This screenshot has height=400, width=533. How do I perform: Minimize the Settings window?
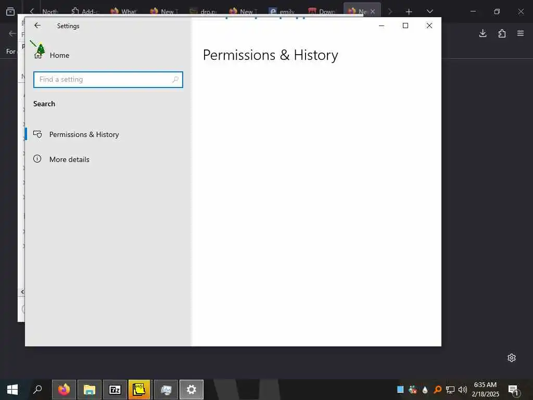coord(382,26)
